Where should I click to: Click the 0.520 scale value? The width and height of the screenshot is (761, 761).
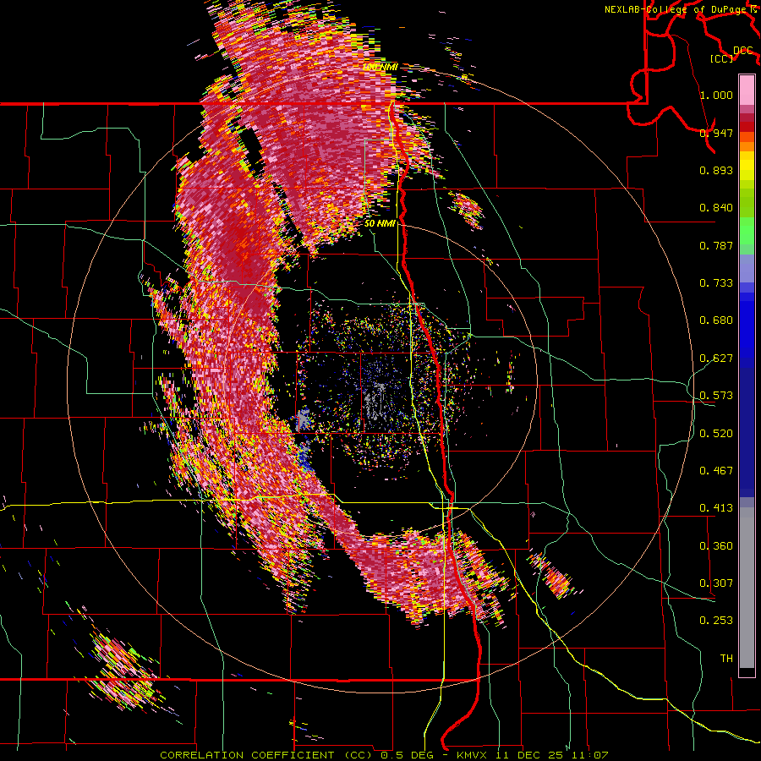pyautogui.click(x=716, y=434)
